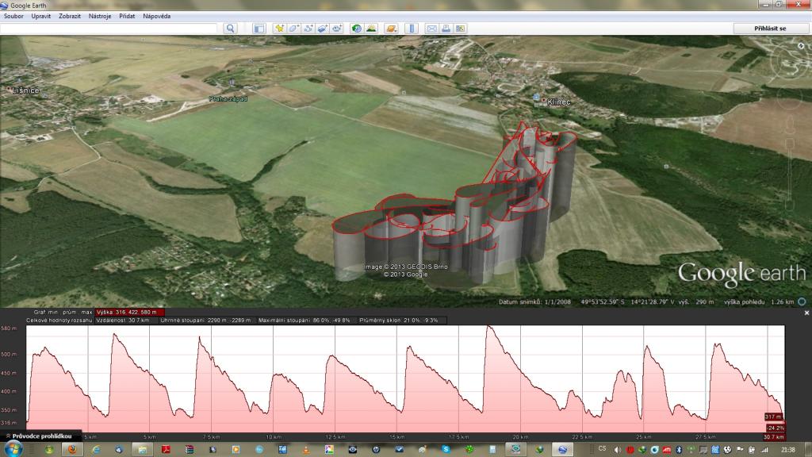
Task: Click the email envelope icon
Action: (x=432, y=29)
